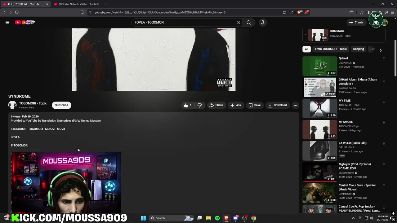Switch to Vodka Nahoule VS Ilyas browser tab
This screenshot has height=223, width=397.
77,4
